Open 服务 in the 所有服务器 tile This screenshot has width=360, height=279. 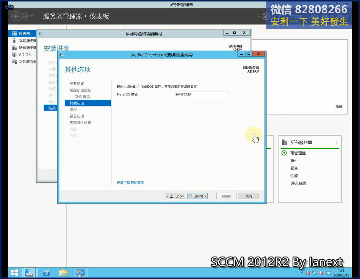click(x=294, y=168)
